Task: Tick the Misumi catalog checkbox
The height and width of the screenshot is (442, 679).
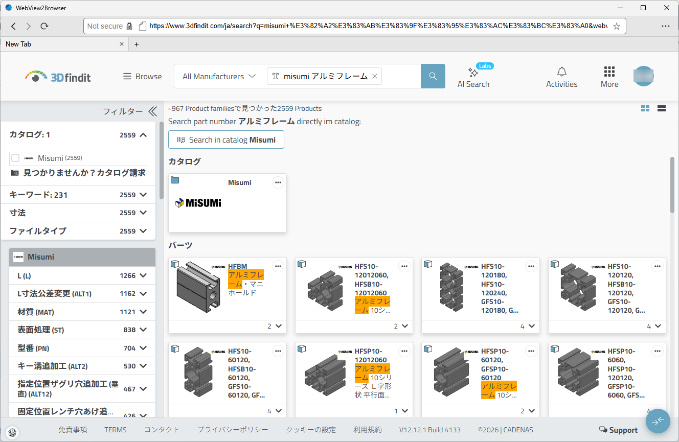Action: coord(15,158)
